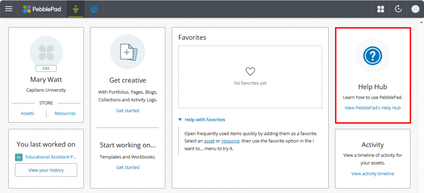Click the Mary Watt name text
The height and width of the screenshot is (193, 424).
click(x=46, y=80)
